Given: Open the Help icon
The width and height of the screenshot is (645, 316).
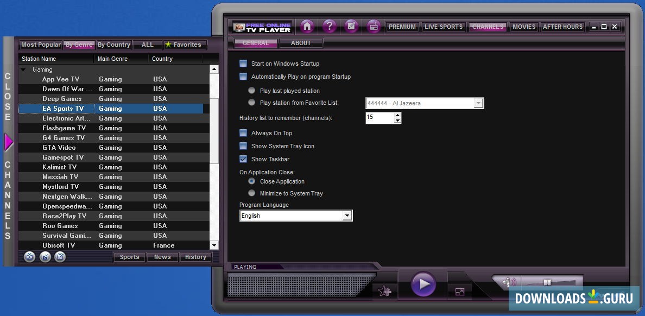Looking at the screenshot, I should 330,26.
